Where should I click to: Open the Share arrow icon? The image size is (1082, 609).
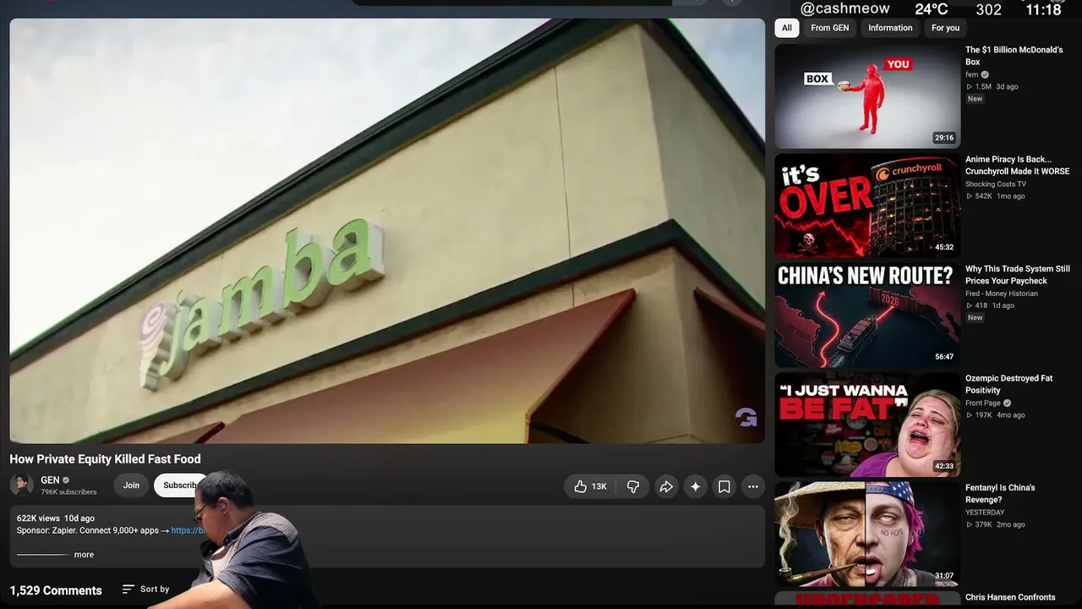point(666,486)
